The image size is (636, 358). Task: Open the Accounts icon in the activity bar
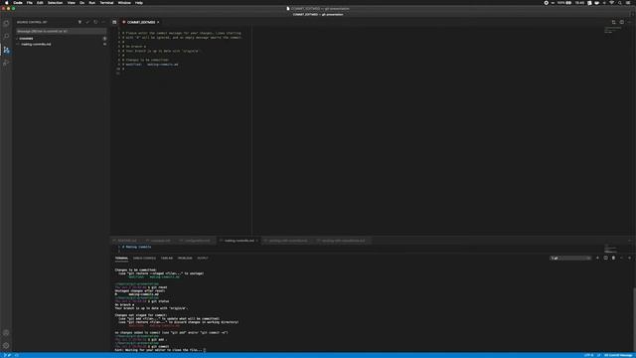point(6,332)
